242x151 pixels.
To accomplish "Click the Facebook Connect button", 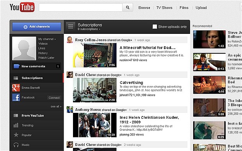I will (x=54, y=98).
